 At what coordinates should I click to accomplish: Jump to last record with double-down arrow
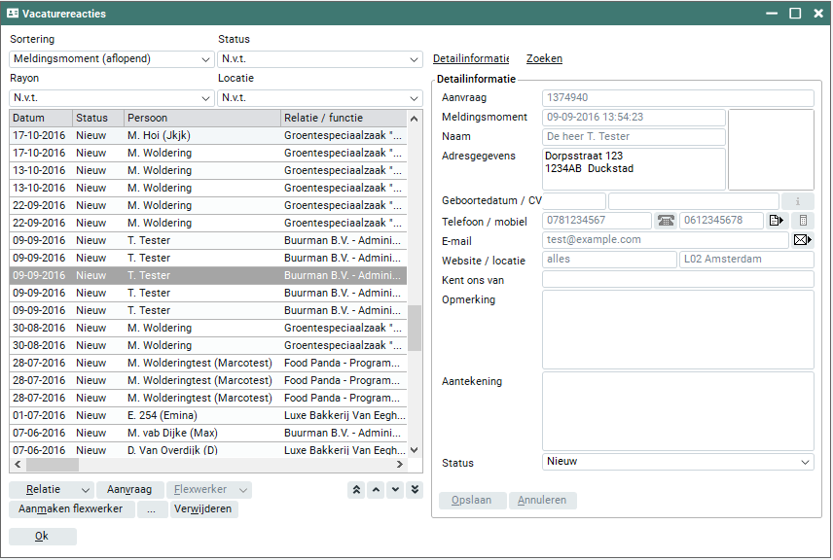415,490
